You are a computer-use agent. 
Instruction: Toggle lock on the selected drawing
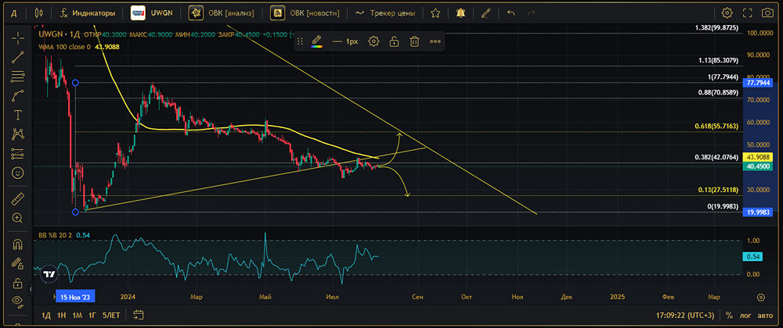pos(394,41)
